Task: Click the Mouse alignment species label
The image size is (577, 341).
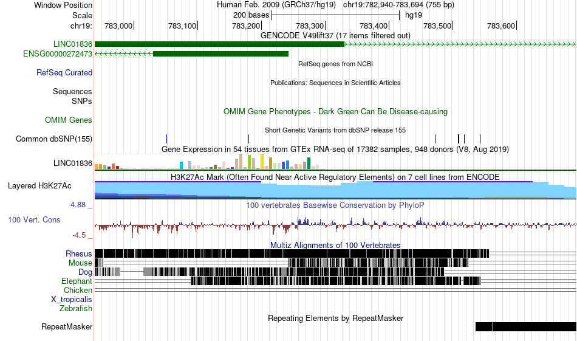Action: click(80, 263)
